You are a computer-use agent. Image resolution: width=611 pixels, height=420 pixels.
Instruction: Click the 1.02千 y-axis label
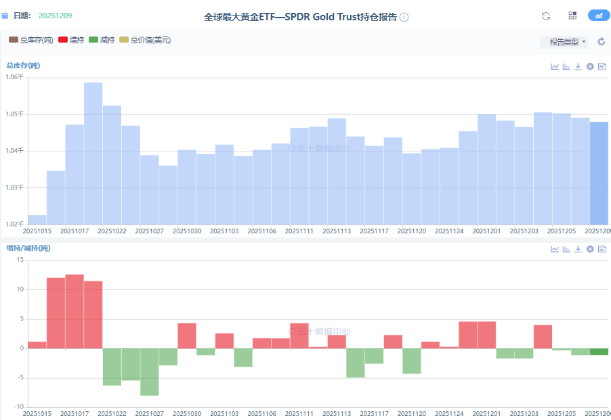[14, 224]
